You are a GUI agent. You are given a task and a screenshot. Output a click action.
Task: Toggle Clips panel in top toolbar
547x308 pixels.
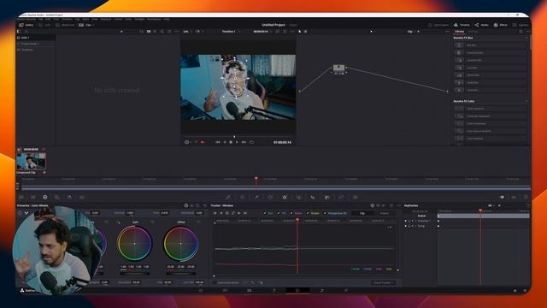tap(85, 25)
